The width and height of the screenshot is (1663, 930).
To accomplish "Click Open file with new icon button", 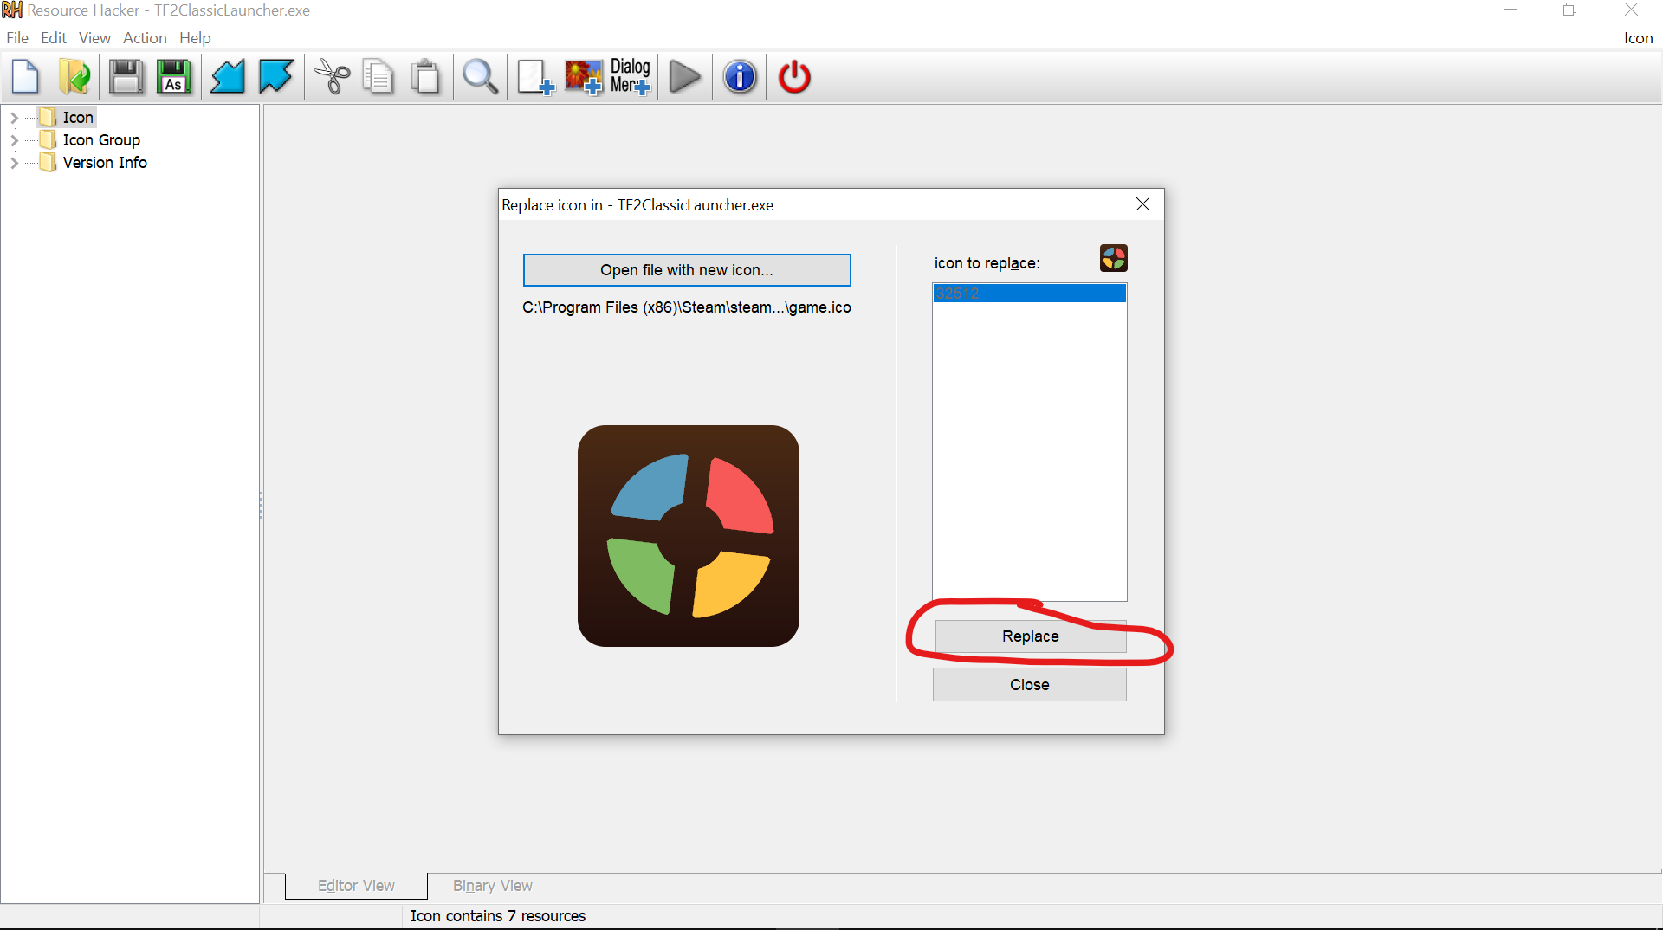I will click(687, 270).
